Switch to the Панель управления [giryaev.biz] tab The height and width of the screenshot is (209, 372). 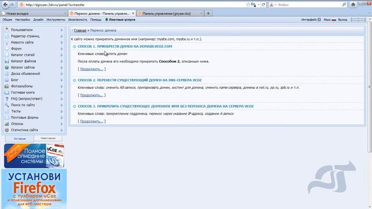point(170,13)
